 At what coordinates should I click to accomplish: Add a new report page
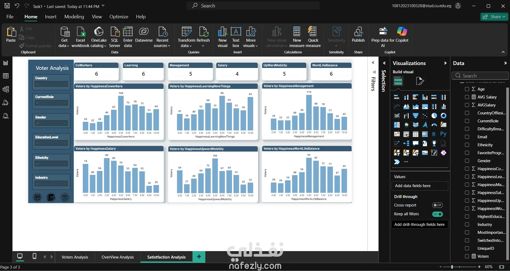pos(199,257)
